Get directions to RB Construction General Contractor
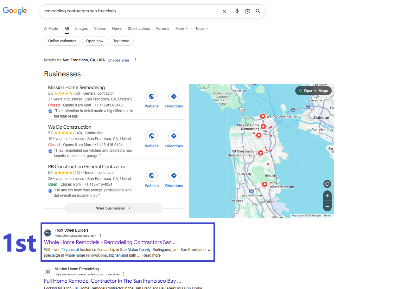Image resolution: width=414 pixels, height=289 pixels. pos(174,176)
